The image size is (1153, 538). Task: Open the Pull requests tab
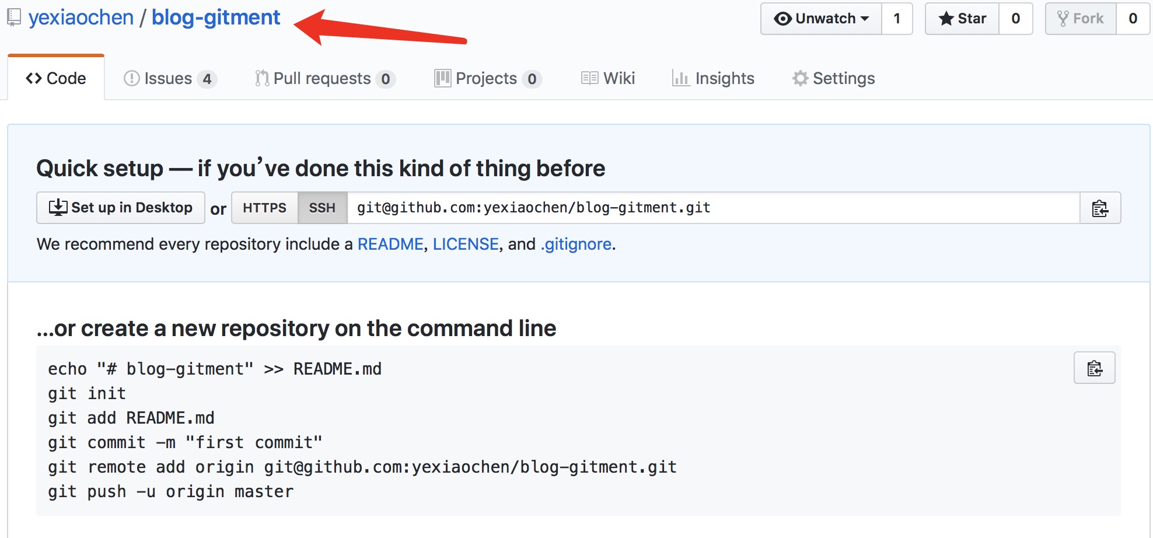(x=325, y=78)
